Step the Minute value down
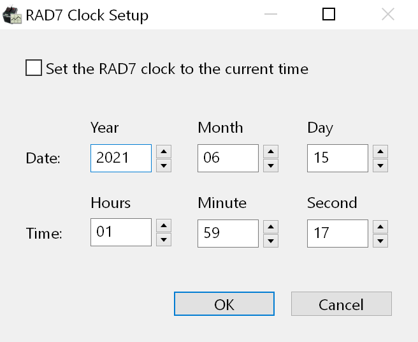Screen dimensions: 418x342 [271, 240]
